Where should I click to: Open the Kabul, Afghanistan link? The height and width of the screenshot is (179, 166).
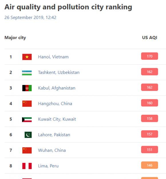[57, 88]
